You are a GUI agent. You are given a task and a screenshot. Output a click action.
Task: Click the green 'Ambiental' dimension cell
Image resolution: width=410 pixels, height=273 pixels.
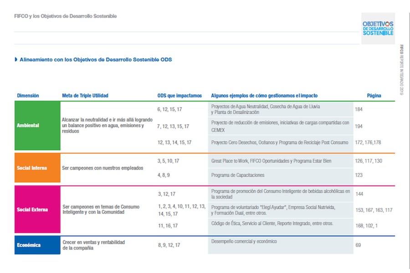point(37,126)
